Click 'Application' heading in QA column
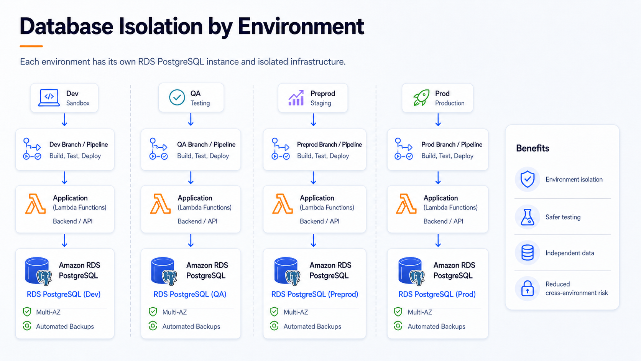 point(195,198)
